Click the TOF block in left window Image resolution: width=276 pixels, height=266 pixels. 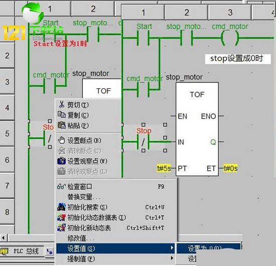[x=102, y=88]
